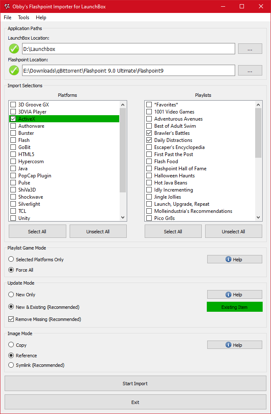
Task: Check the 3D Groove GX platform
Action: pyautogui.click(x=13, y=105)
